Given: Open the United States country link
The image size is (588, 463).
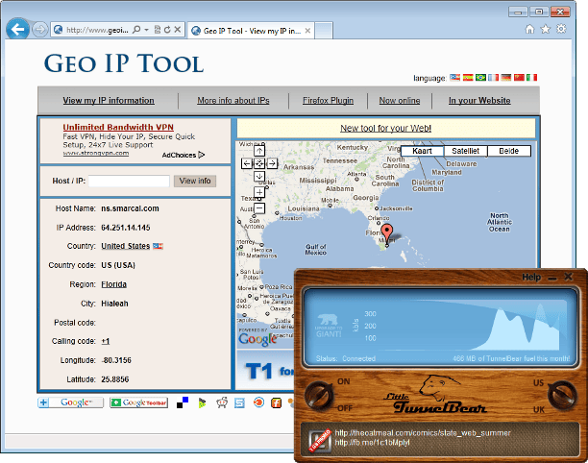Looking at the screenshot, I should click(x=125, y=246).
